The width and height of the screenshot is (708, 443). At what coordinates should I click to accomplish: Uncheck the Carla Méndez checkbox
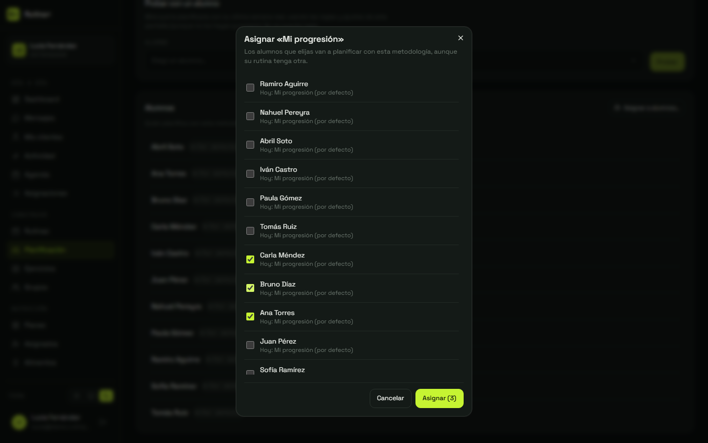[250, 259]
